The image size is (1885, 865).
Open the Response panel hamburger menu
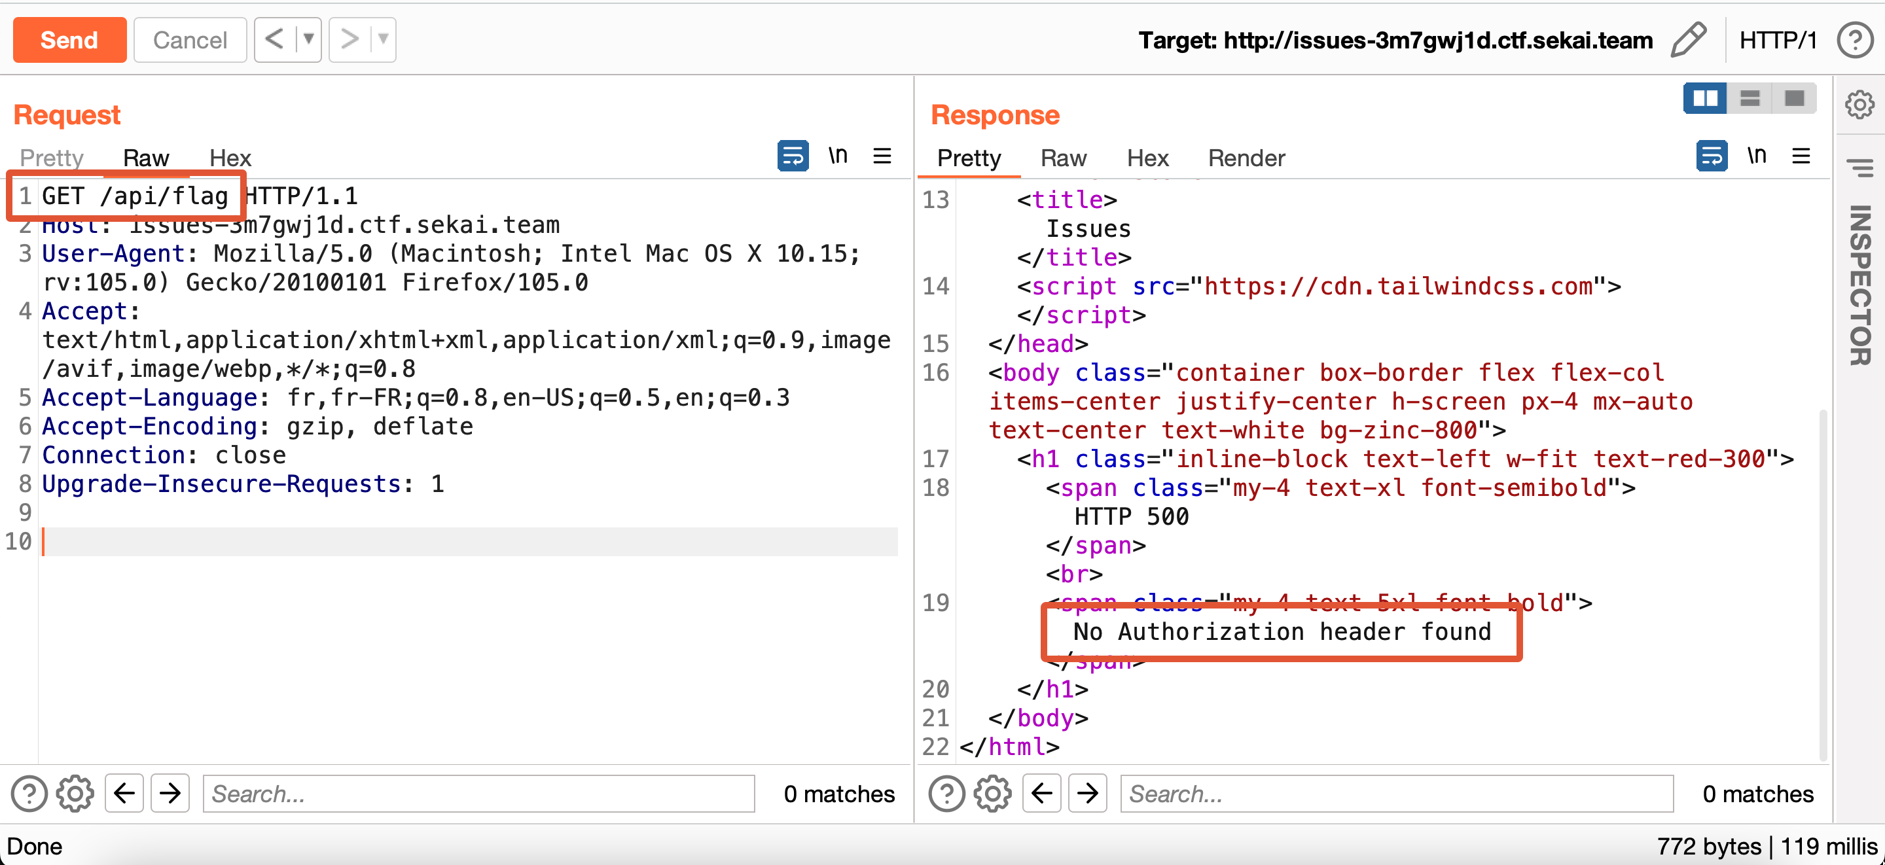(1802, 156)
